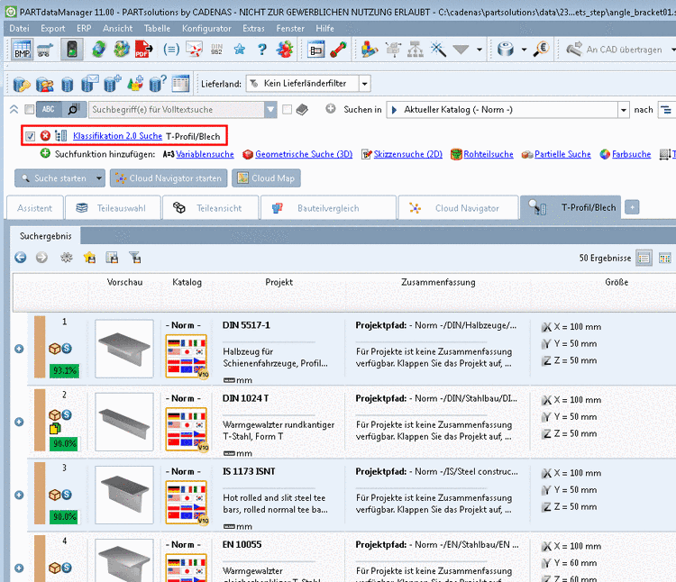Click the filter icon in results toolbar
The width and height of the screenshot is (676, 582).
tap(134, 258)
